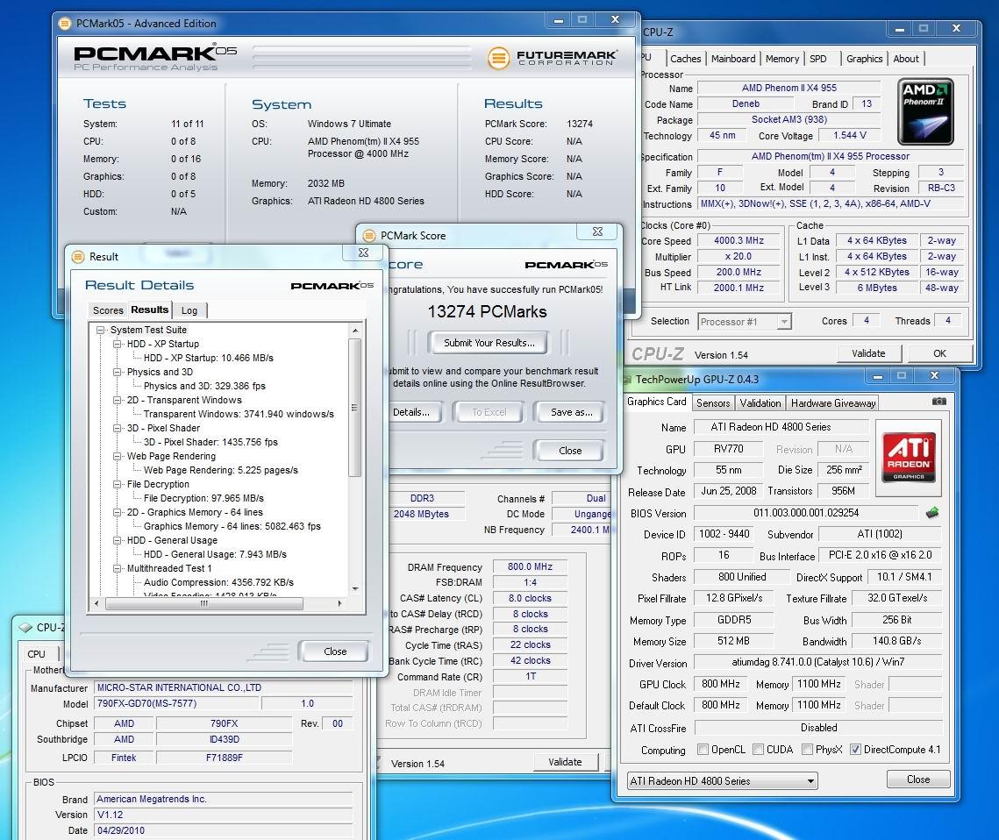Viewport: 999px width, 840px height.
Task: Click the CPU tab in bottom CPU-Z window
Action: (x=36, y=654)
